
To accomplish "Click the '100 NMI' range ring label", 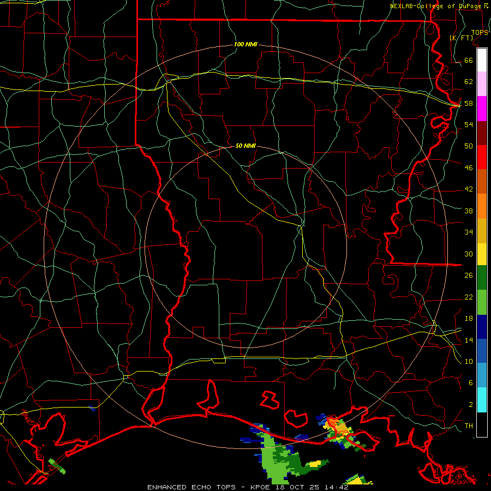I will point(245,45).
